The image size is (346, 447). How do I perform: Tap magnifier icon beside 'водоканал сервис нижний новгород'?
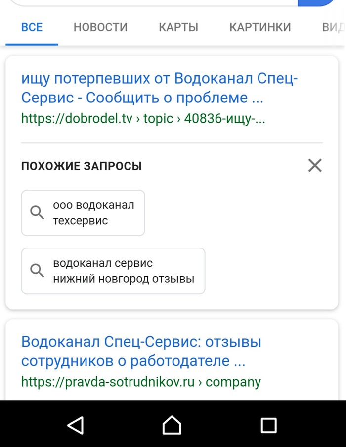tap(38, 271)
